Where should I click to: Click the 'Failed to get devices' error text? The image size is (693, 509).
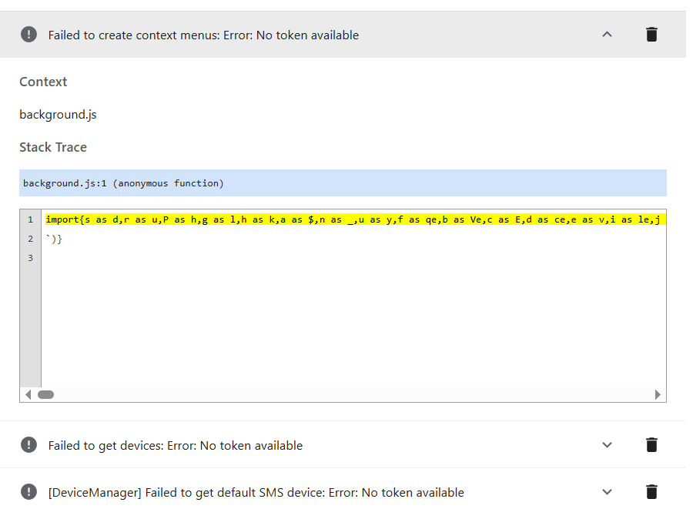[x=176, y=446]
